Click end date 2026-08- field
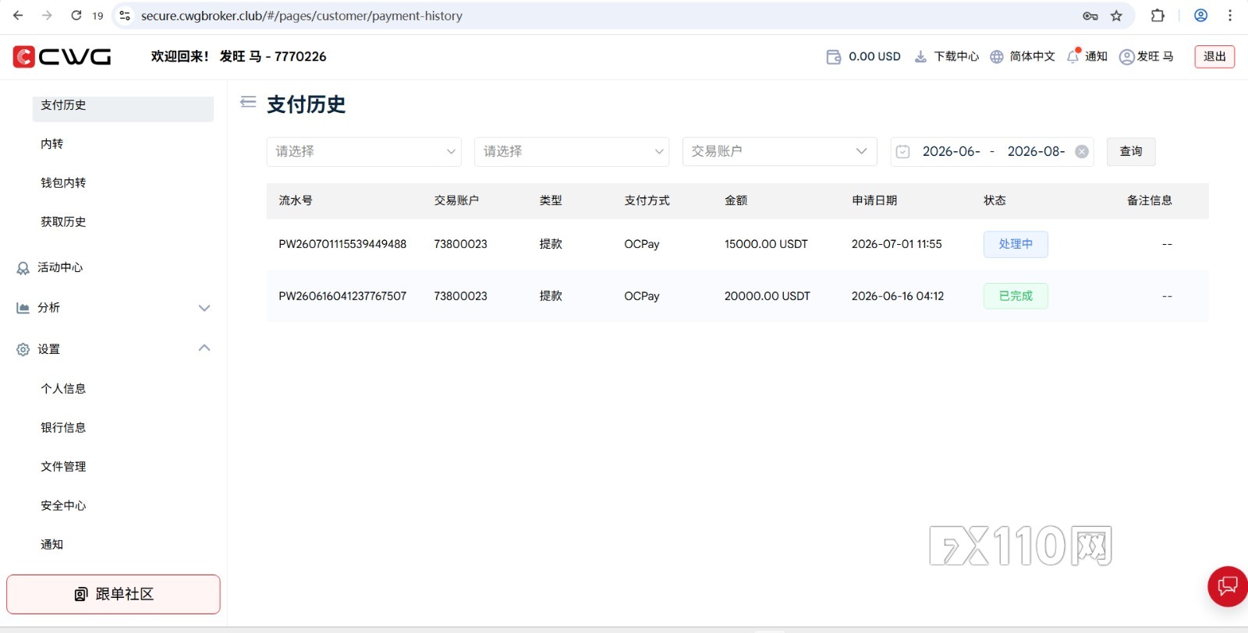The width and height of the screenshot is (1248, 633). [1036, 152]
